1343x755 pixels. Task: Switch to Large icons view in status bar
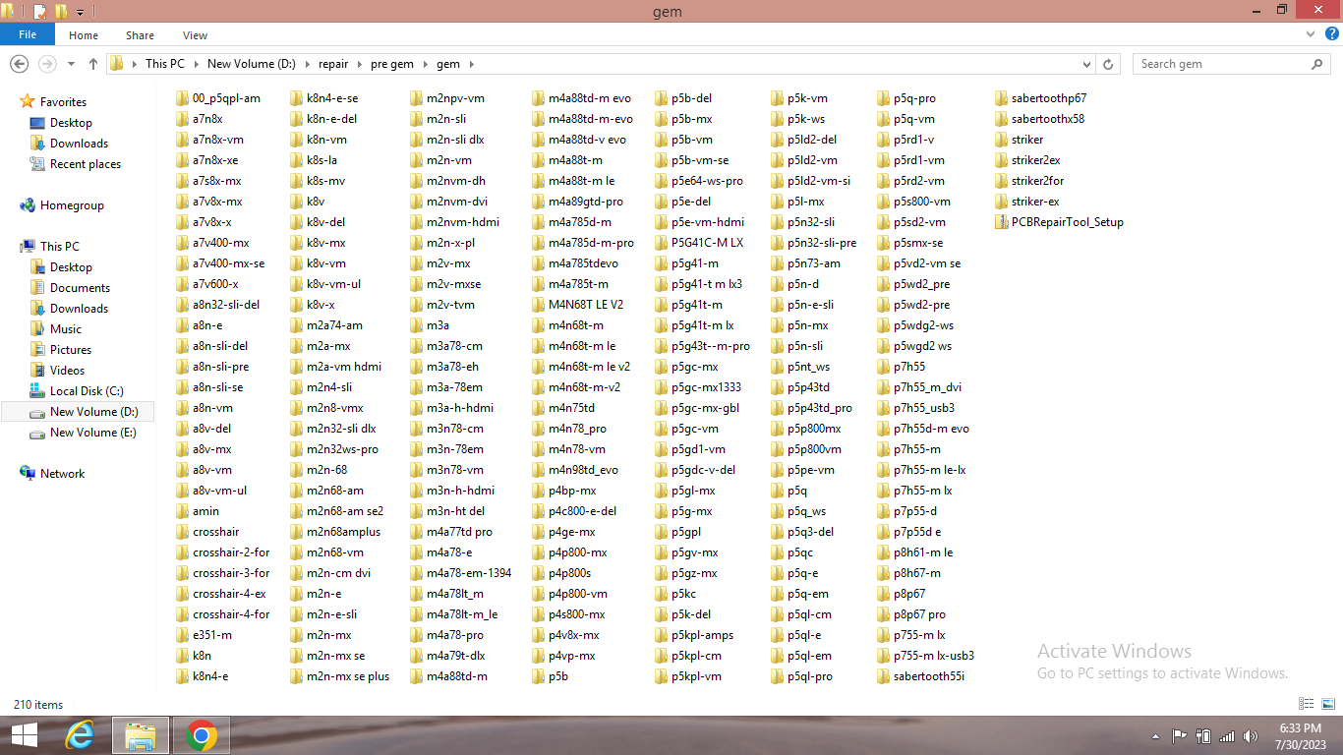[1327, 704]
